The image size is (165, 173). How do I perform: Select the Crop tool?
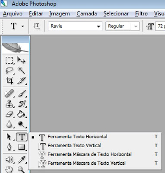(x=10, y=81)
